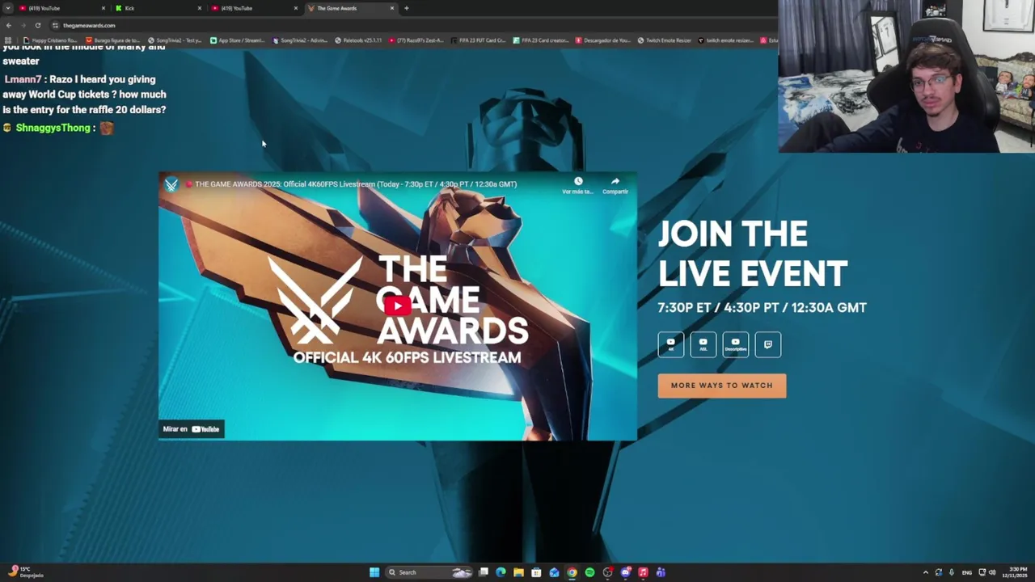Open App Store / Streaml... bookmark
1035x582 pixels.
point(238,40)
